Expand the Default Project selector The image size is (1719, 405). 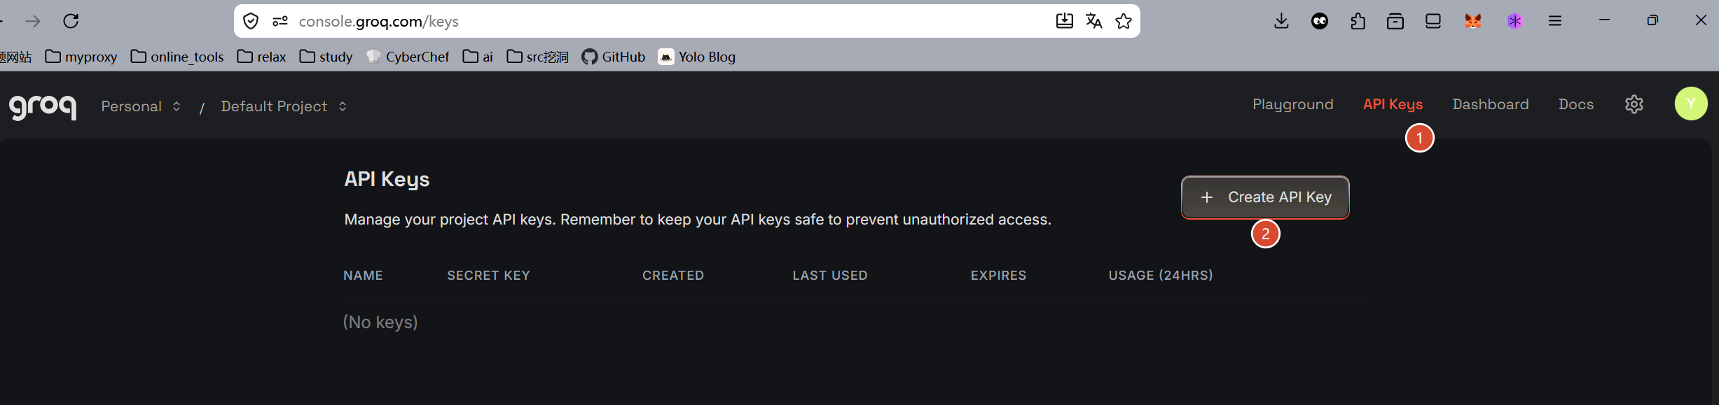(x=284, y=106)
